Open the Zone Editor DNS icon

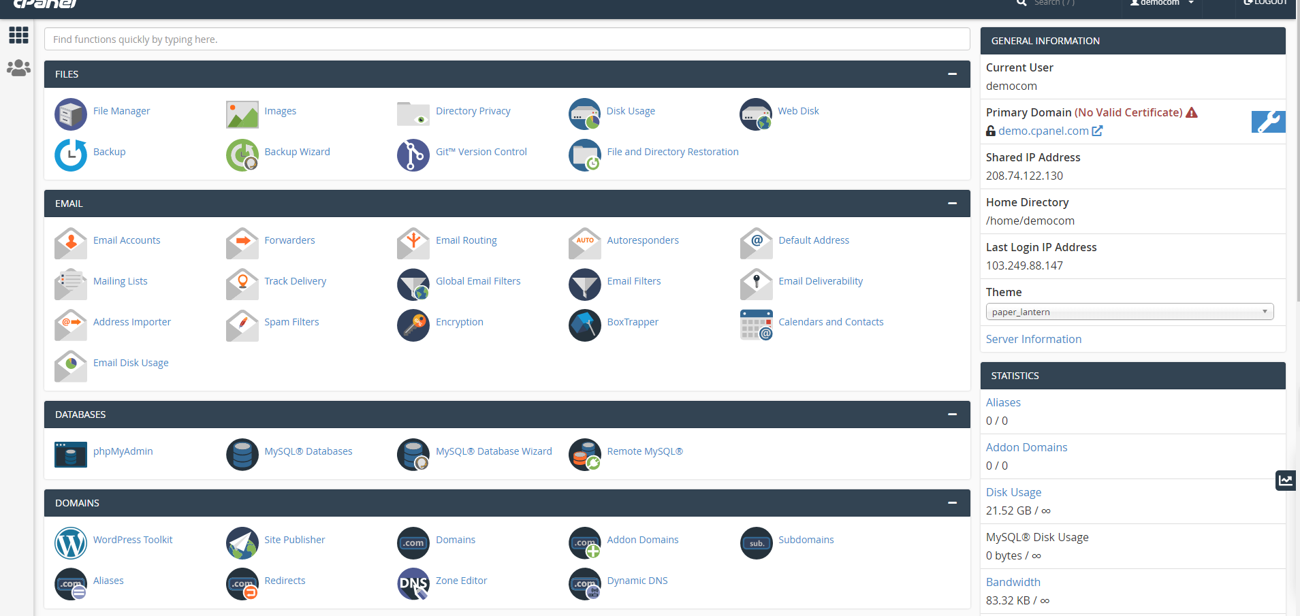click(x=413, y=584)
